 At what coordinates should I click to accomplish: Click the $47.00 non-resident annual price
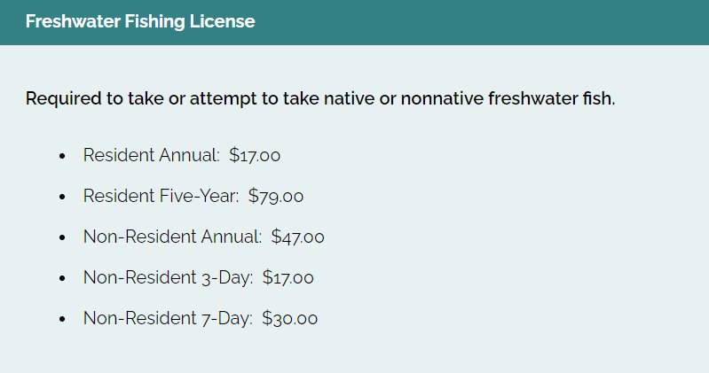(297, 237)
